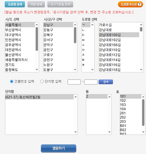Select 노원구 in the 시/군/구 list

pyautogui.click(x=58, y=65)
